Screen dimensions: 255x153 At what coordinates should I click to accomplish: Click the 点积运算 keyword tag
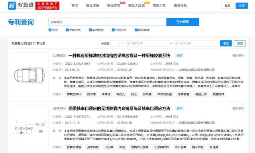pos(180,147)
